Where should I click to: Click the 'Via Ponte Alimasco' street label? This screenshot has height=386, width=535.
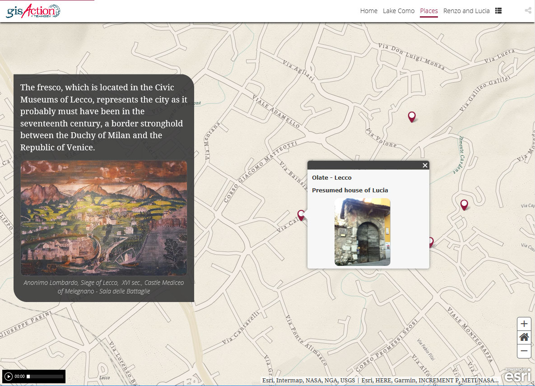[x=306, y=340]
